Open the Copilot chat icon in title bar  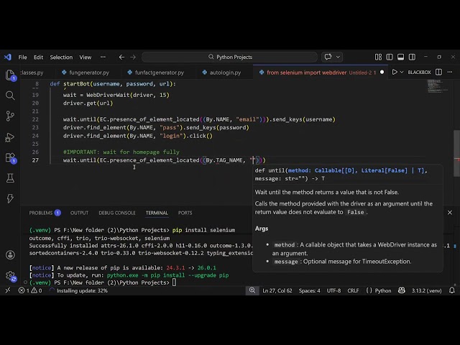[x=328, y=57]
